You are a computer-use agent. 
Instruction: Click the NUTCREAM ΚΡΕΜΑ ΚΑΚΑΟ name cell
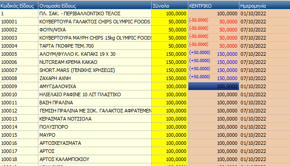pyautogui.click(x=95, y=62)
